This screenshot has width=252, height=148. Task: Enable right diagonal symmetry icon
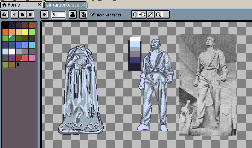click(x=150, y=14)
